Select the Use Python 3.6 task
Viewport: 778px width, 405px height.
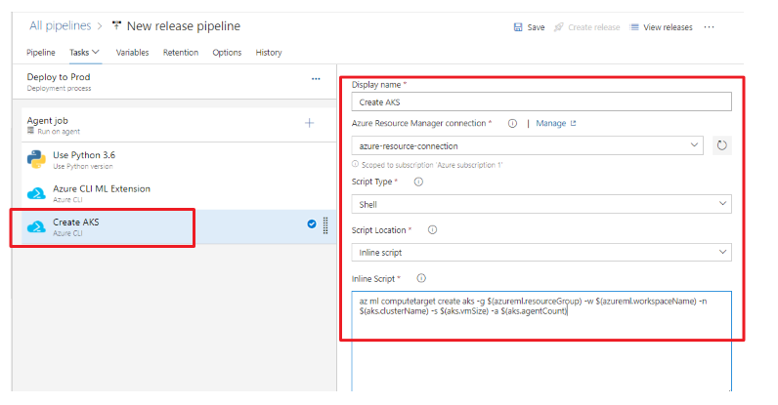pos(179,160)
